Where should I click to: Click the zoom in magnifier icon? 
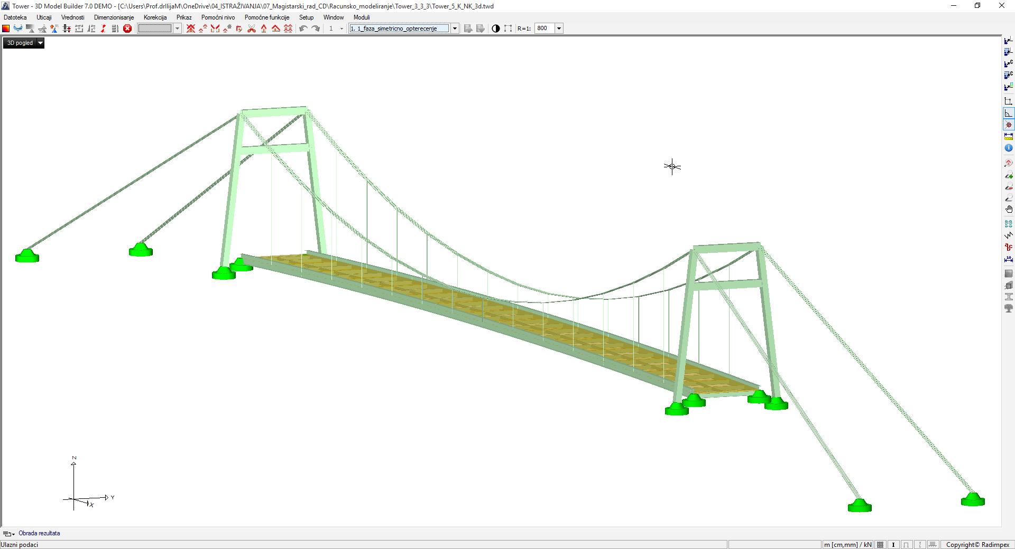tap(1009, 175)
